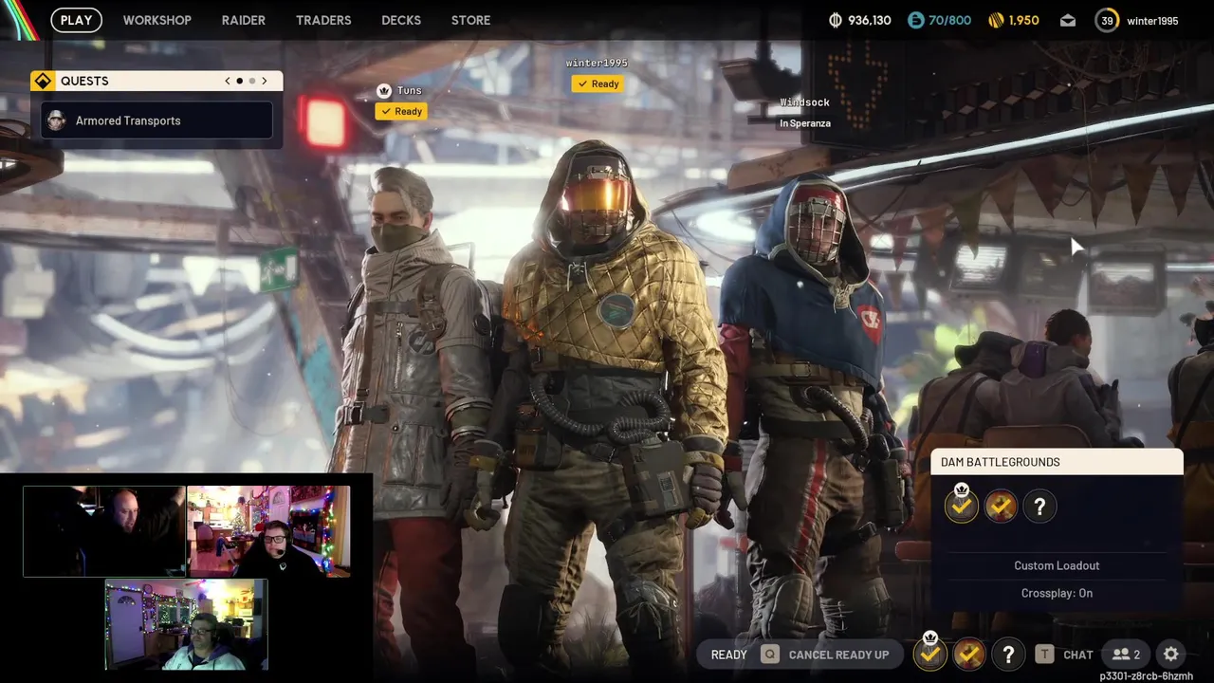
Task: Select the DECKS tab
Action: (401, 20)
